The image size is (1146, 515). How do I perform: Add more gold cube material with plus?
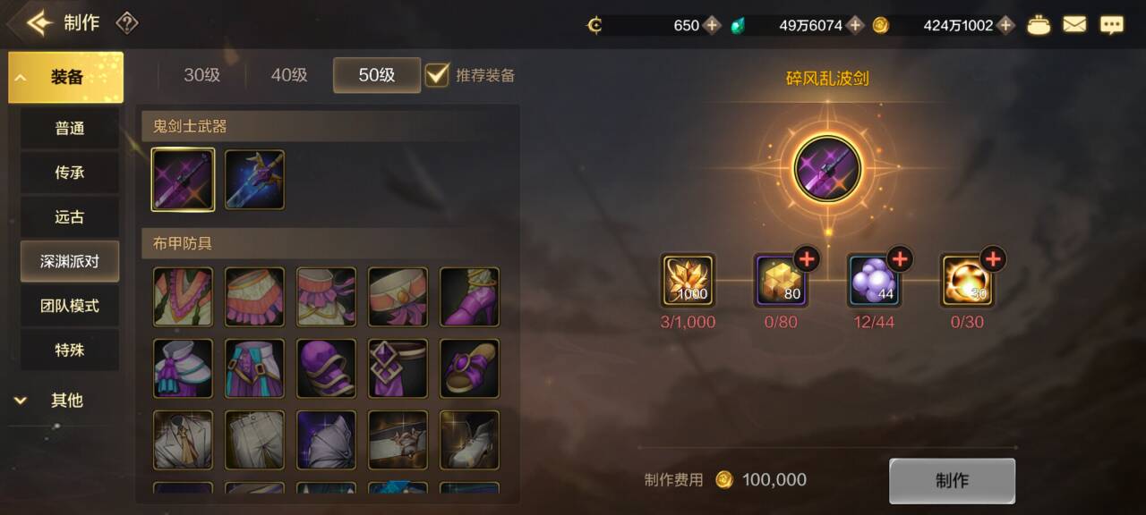[807, 260]
